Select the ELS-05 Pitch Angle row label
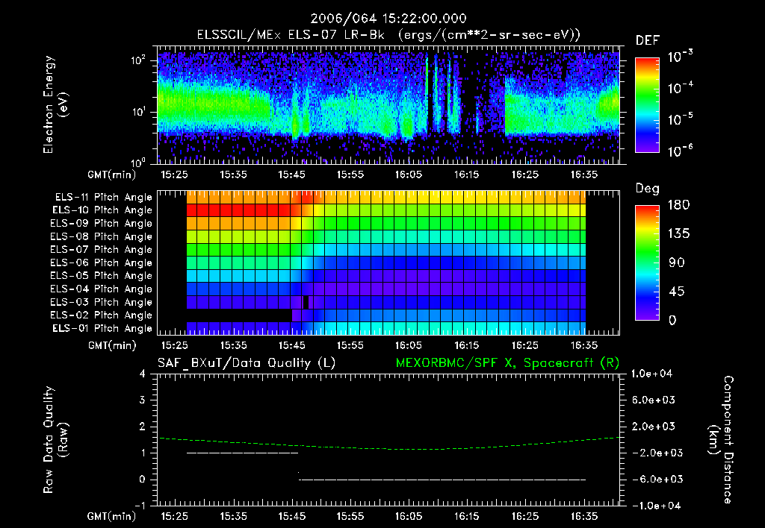The height and width of the screenshot is (528, 765). pos(101,276)
